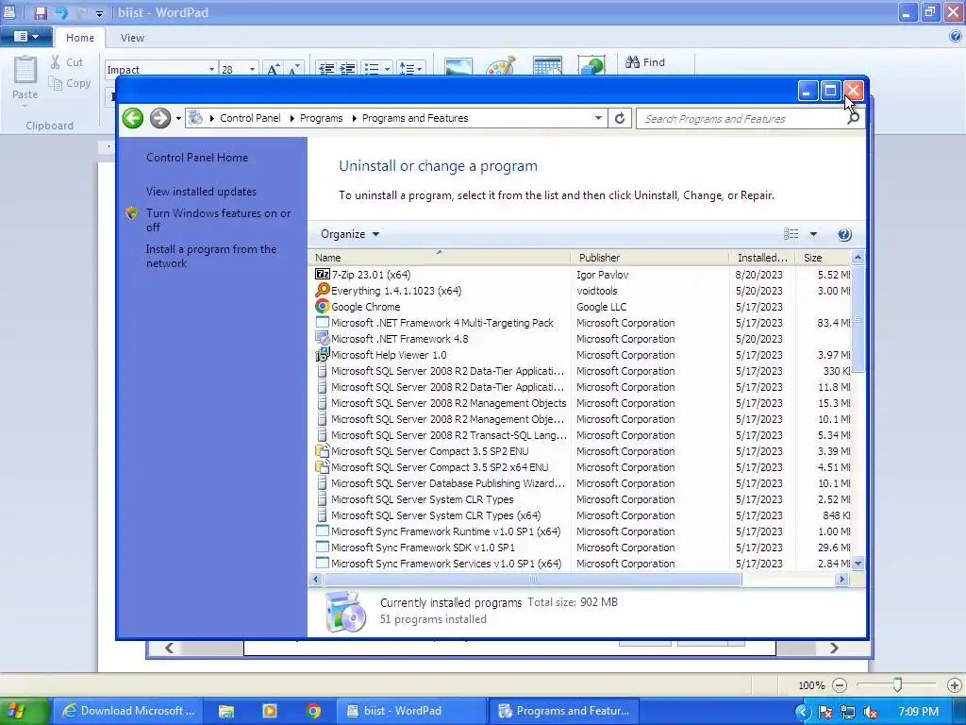Sort by the Name column header
This screenshot has width=966, height=725.
(x=440, y=257)
